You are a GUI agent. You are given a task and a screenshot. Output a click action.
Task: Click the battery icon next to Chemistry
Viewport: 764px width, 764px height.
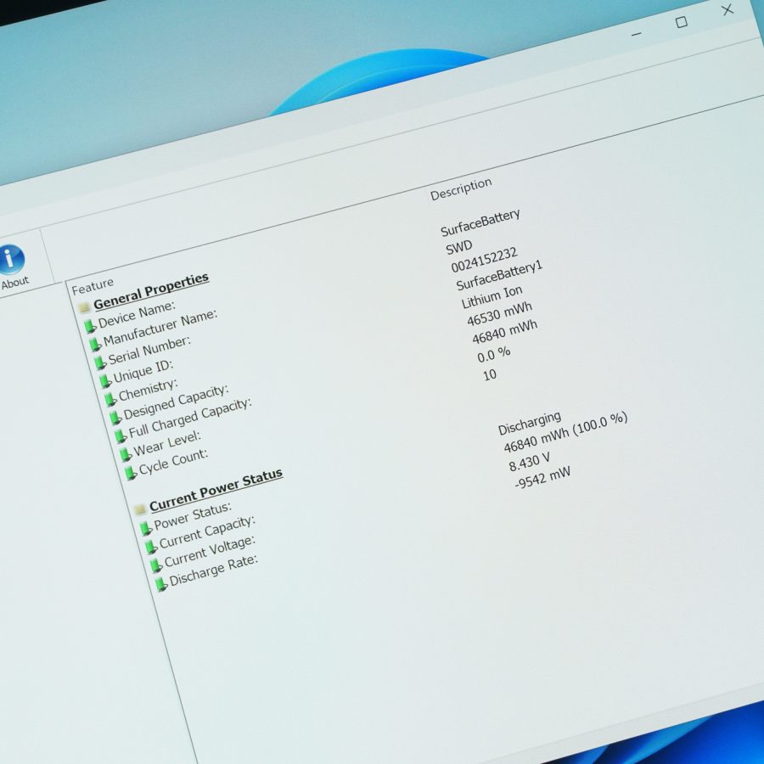click(110, 399)
